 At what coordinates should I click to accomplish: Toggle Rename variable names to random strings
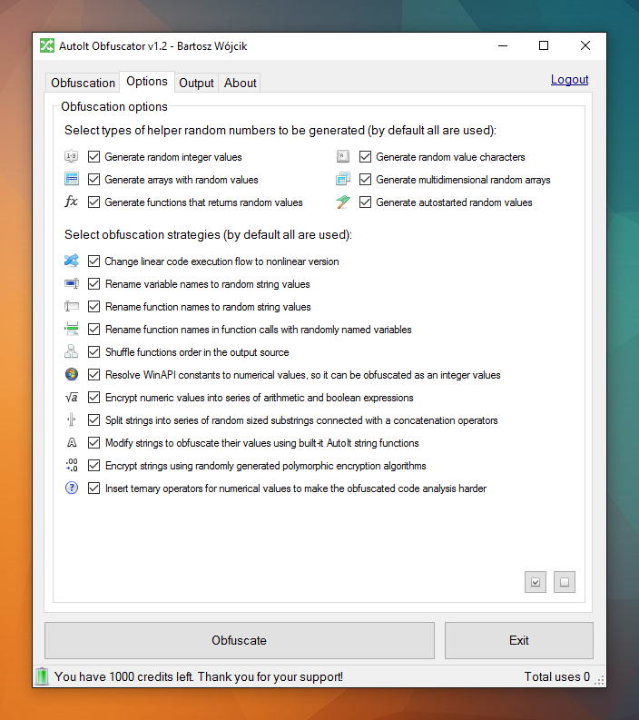[x=93, y=284]
